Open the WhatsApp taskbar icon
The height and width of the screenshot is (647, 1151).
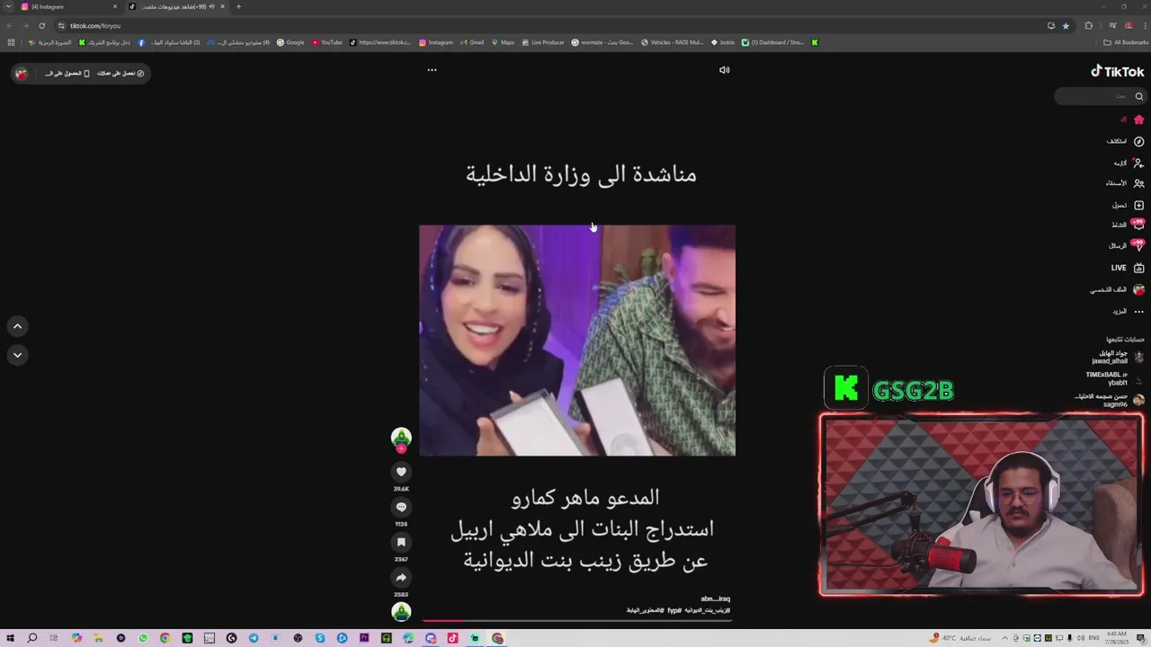tap(143, 638)
